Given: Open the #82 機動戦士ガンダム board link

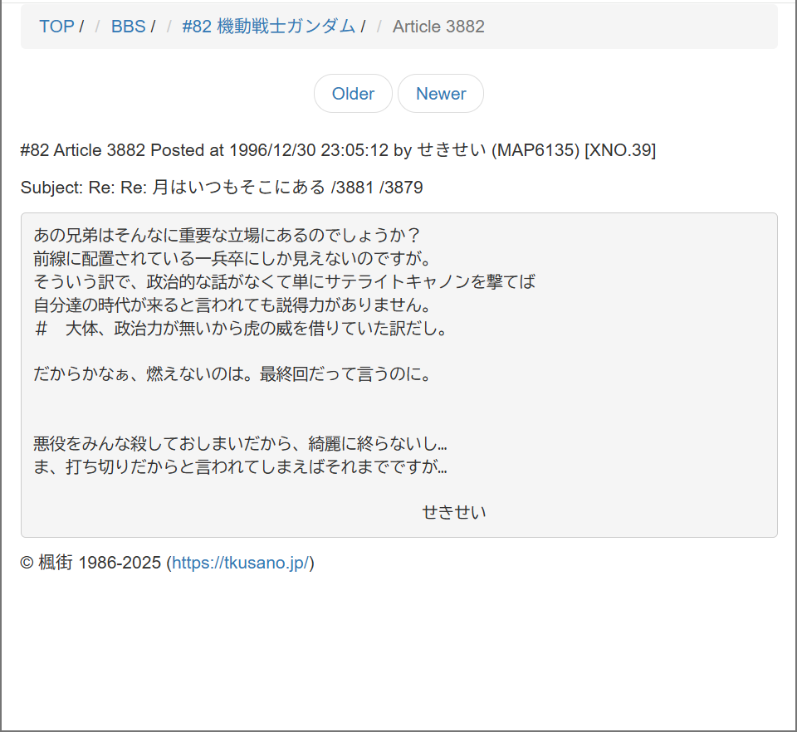Looking at the screenshot, I should (269, 27).
